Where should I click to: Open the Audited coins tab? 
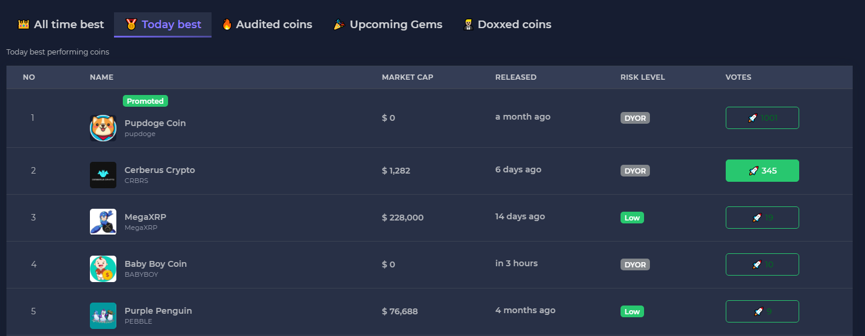pos(274,25)
